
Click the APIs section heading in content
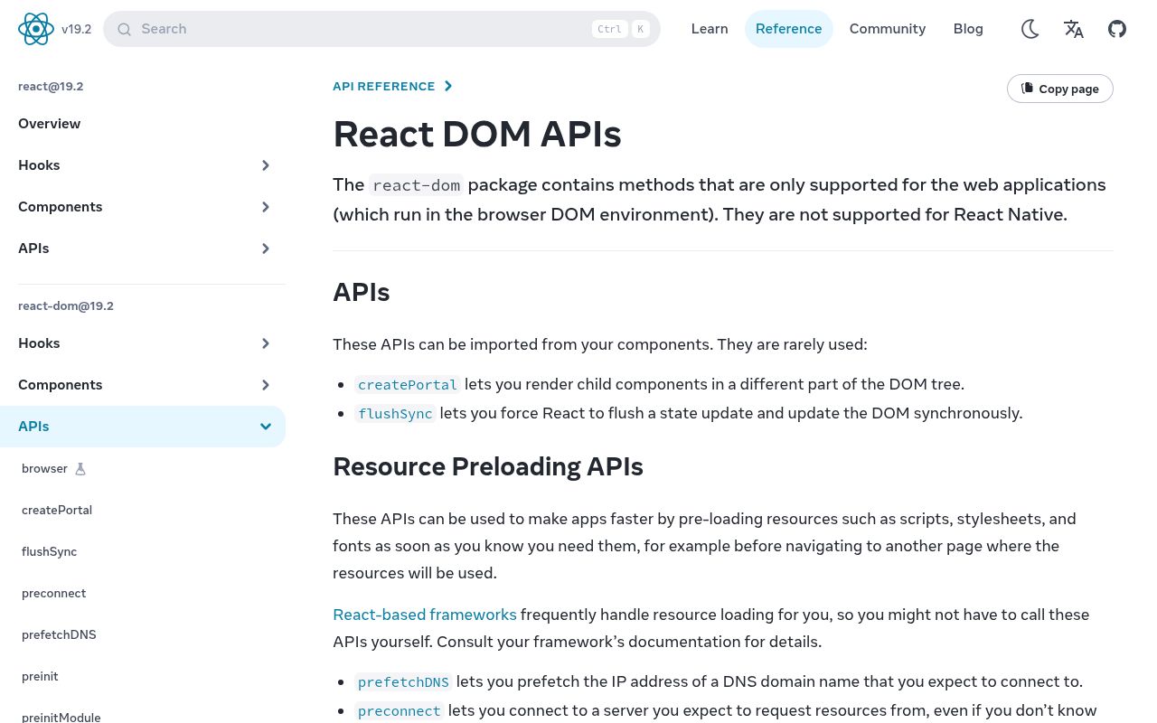coord(362,292)
